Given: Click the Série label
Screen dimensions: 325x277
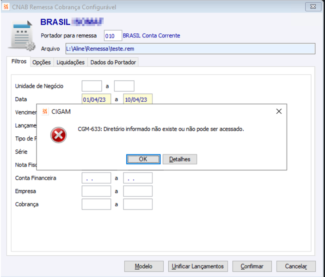Looking at the screenshot, I should click(x=21, y=152).
